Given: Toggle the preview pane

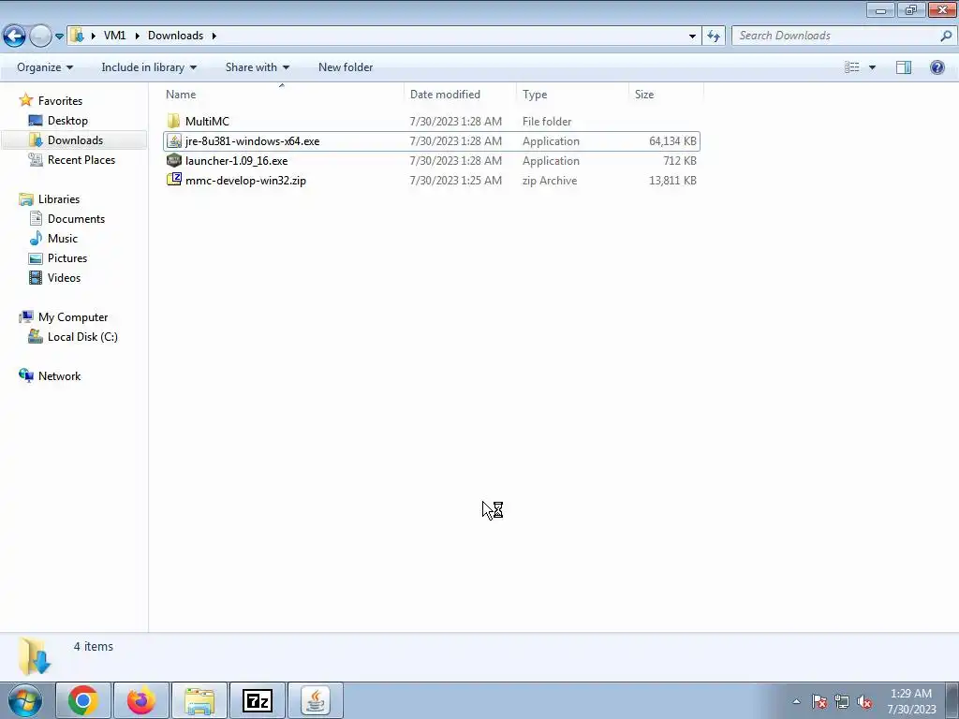Looking at the screenshot, I should pos(904,67).
